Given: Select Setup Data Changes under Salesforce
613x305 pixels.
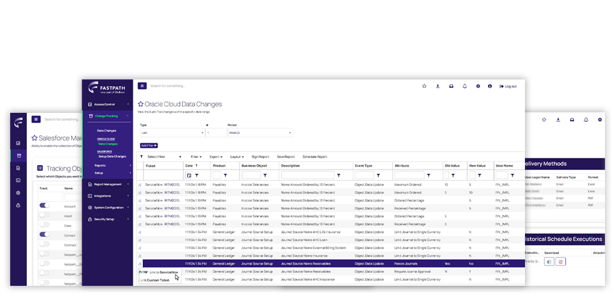Looking at the screenshot, I should click(x=112, y=156).
